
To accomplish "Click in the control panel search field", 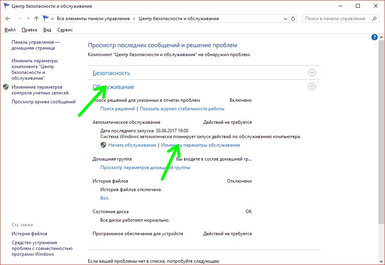I will click(x=335, y=19).
